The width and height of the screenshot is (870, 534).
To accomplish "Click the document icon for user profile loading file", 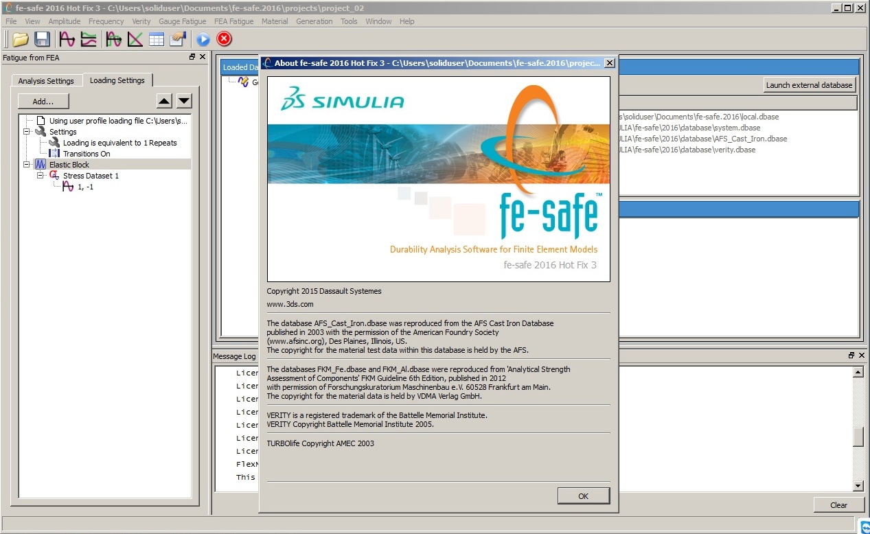I will click(41, 121).
